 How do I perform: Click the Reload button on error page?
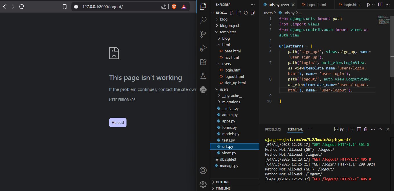click(x=118, y=122)
